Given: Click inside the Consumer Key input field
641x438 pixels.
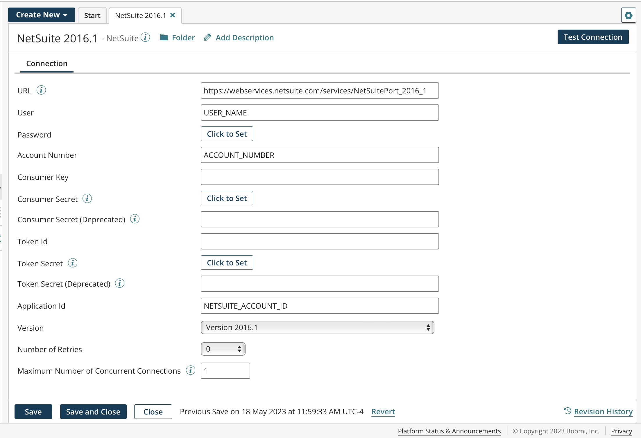Looking at the screenshot, I should click(x=319, y=177).
